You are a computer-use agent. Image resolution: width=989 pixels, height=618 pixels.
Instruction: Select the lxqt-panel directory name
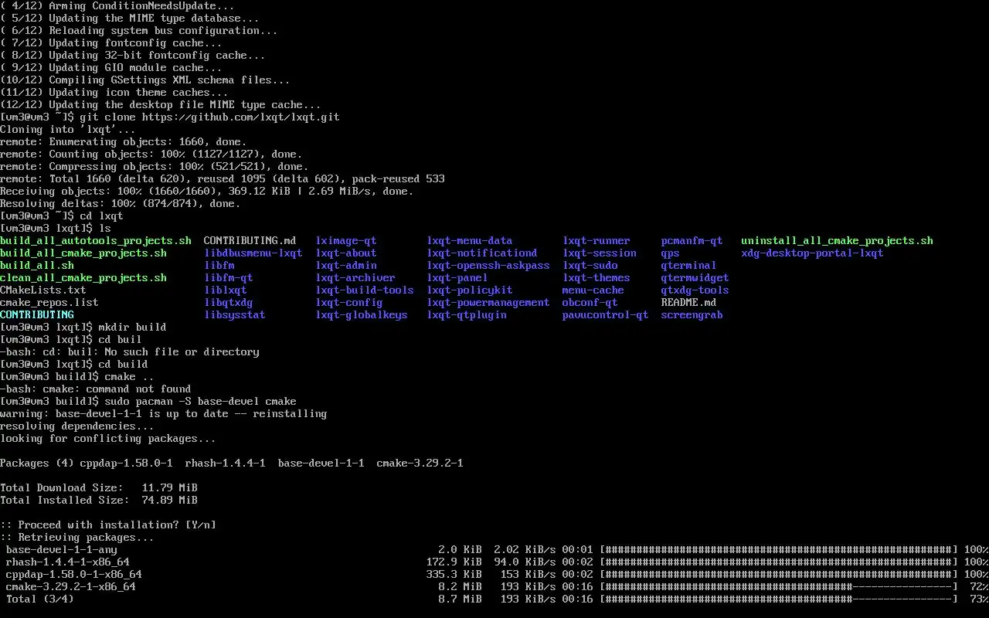[x=457, y=278]
